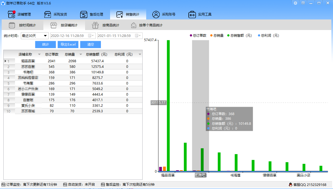The image size is (333, 189).
Task: Click the 采购账号 account profile icon
Action: click(x=156, y=14)
